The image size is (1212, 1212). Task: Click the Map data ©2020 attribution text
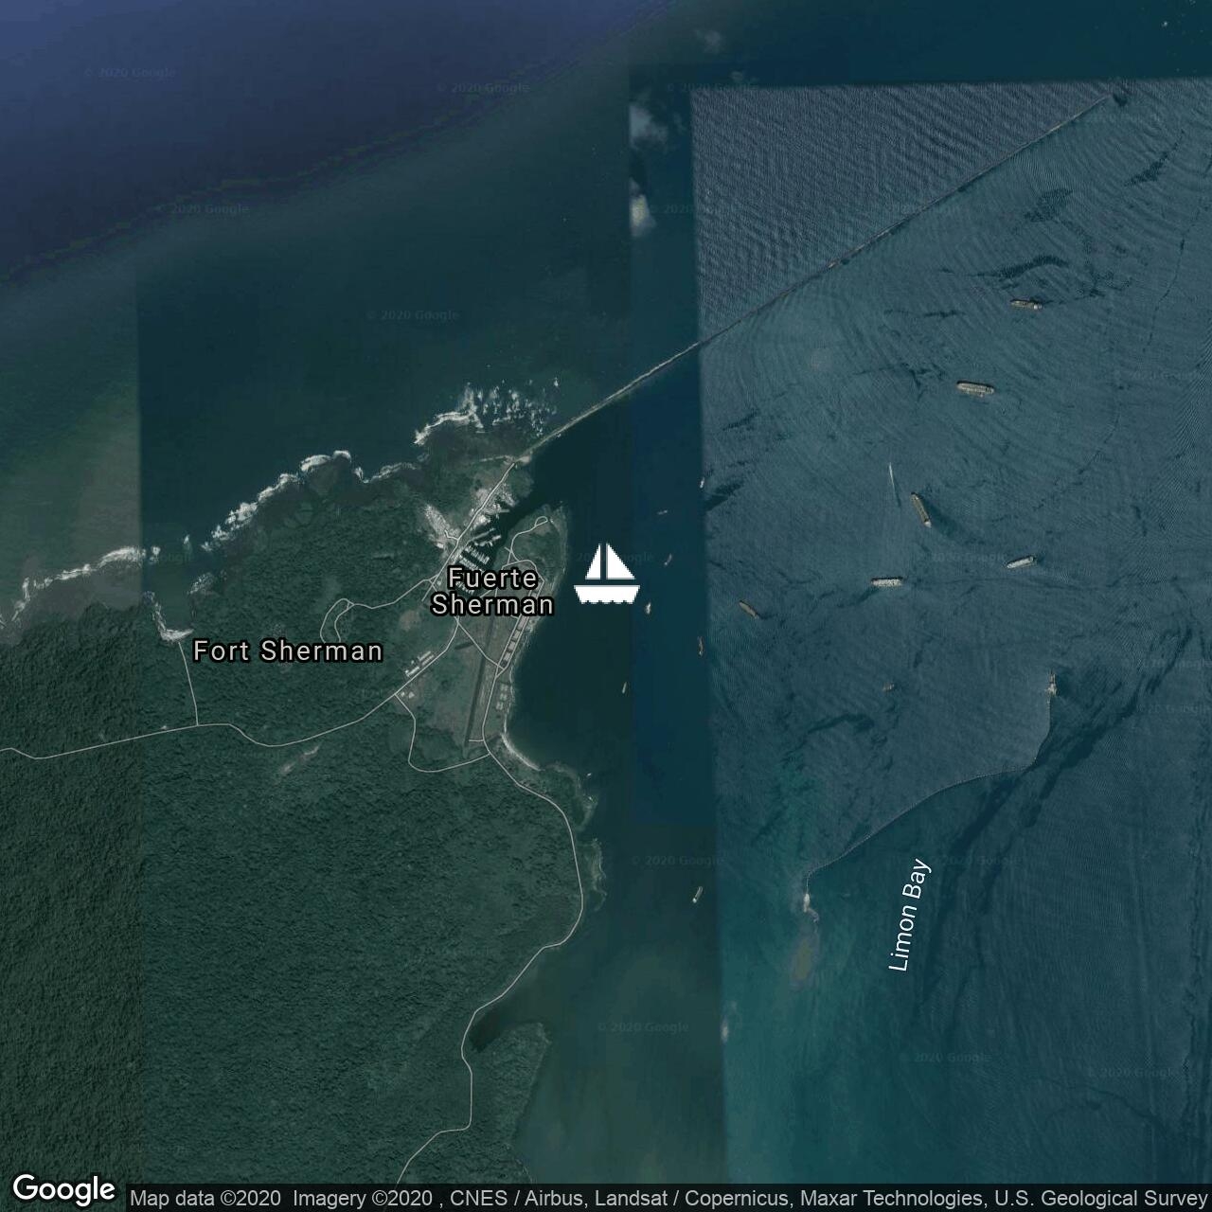[205, 1199]
